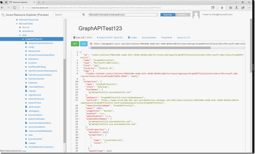Open the usages node
The image size is (255, 154).
32,143
